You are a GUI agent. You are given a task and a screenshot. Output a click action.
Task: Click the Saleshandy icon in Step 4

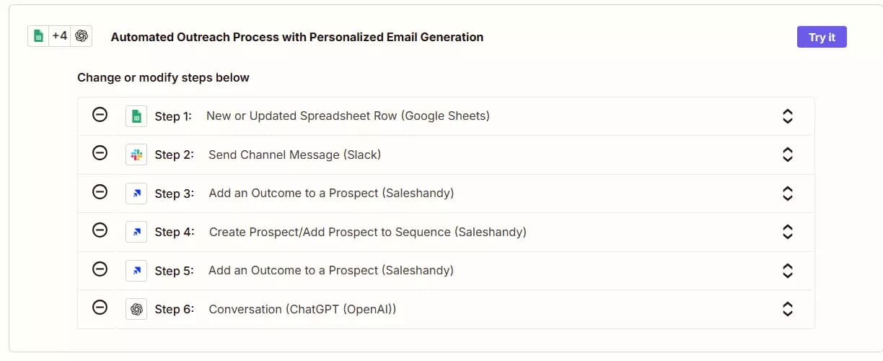(136, 232)
